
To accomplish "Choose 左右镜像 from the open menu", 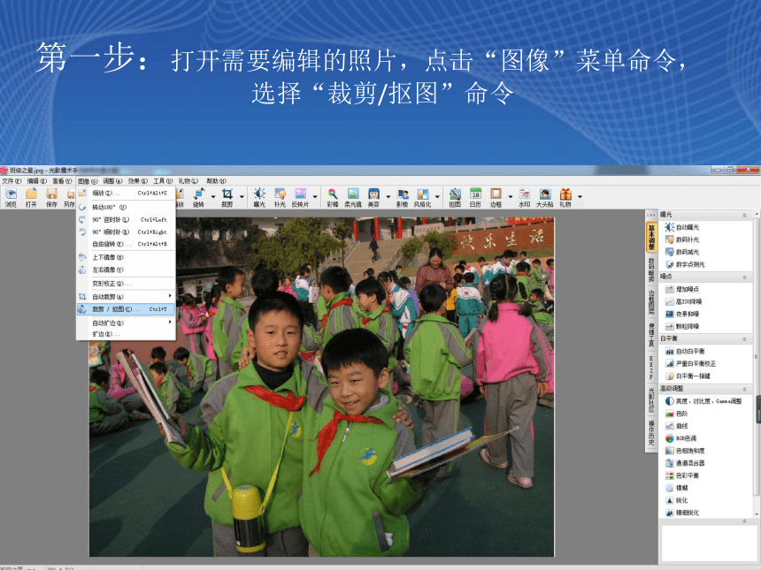I will point(126,270).
